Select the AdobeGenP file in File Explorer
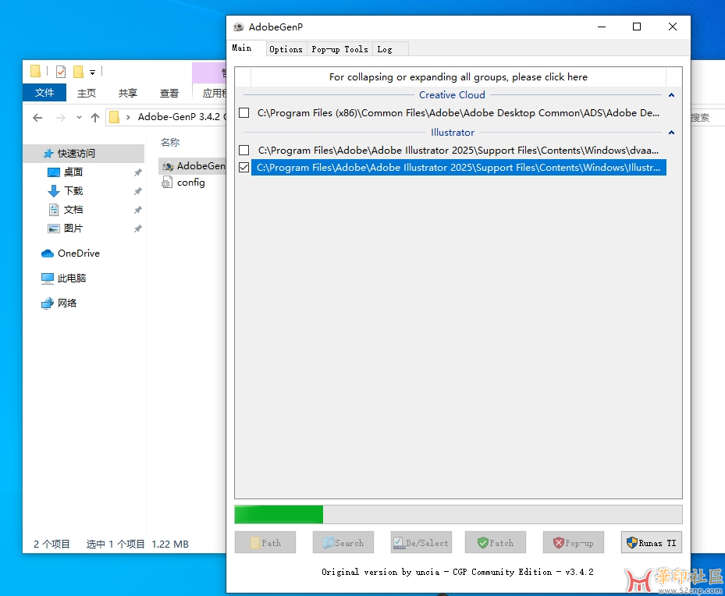725x596 pixels. point(194,166)
